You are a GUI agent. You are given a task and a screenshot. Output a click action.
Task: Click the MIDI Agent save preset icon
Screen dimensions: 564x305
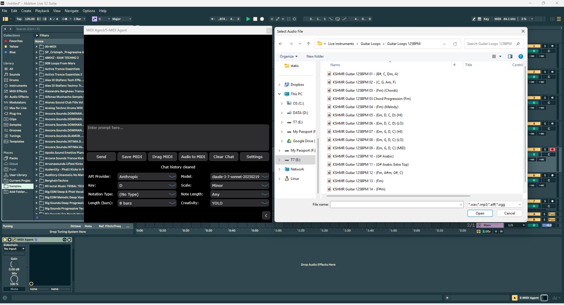point(69,239)
